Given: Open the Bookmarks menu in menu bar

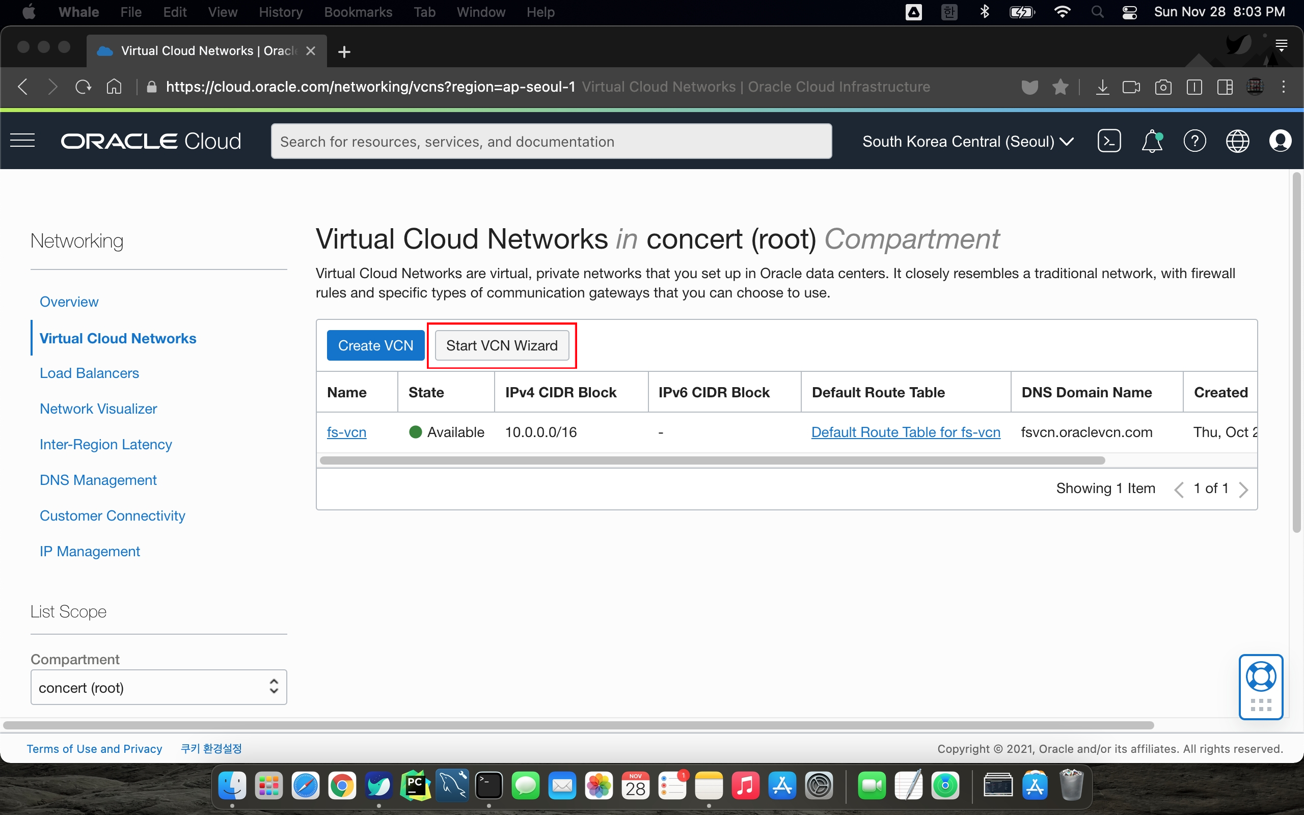Looking at the screenshot, I should click(358, 12).
